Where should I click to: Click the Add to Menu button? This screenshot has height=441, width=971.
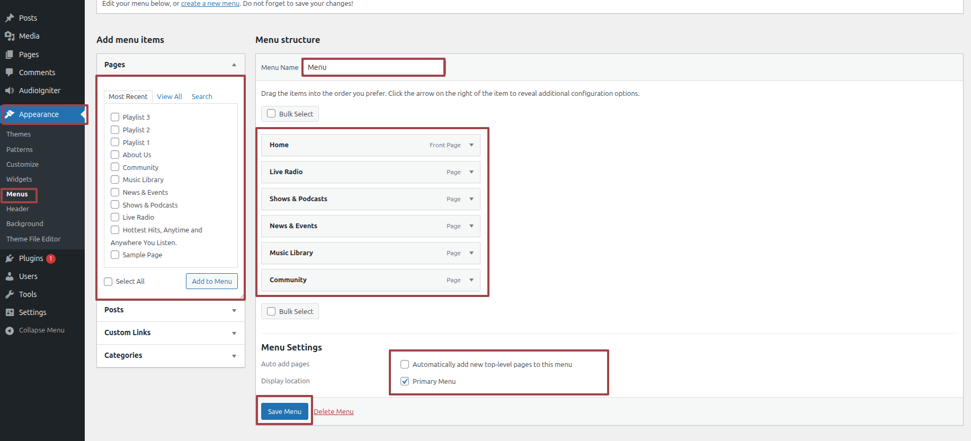tap(212, 281)
